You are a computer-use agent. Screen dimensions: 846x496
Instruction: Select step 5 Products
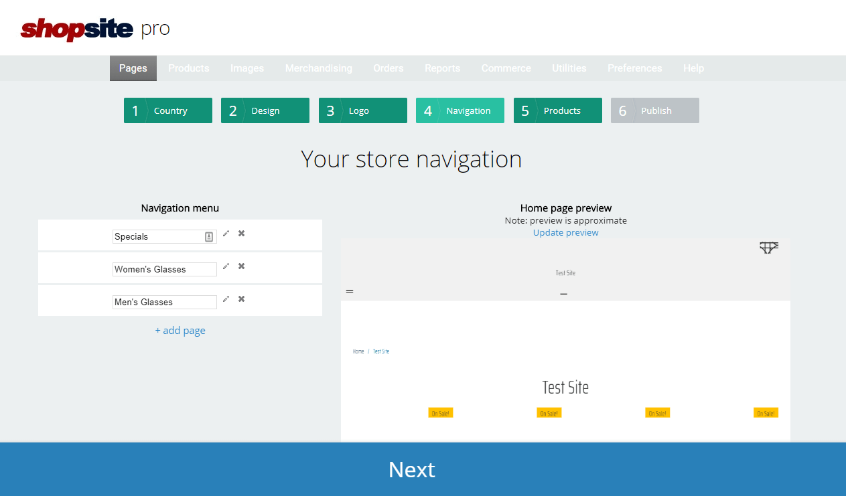pyautogui.click(x=557, y=110)
